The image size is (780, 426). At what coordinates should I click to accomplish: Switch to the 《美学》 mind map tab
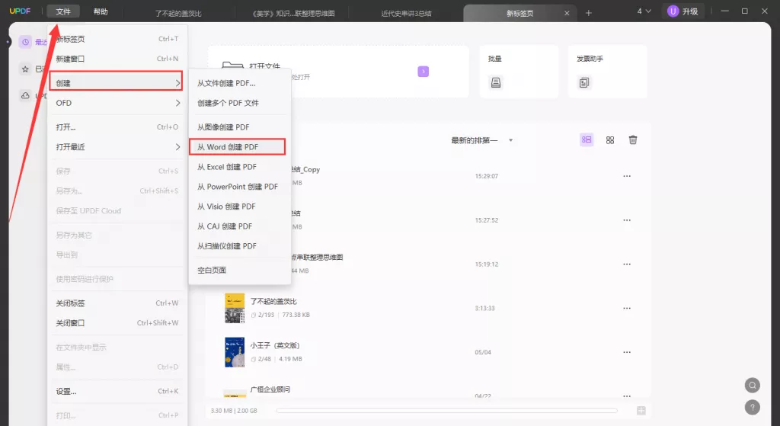293,14
